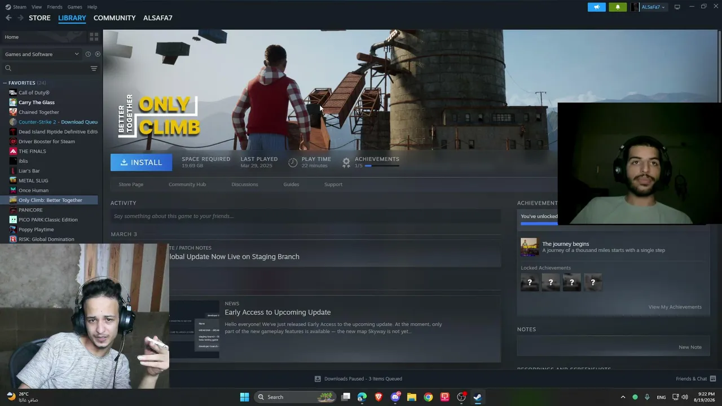Open Guides link
The width and height of the screenshot is (722, 406).
click(291, 184)
